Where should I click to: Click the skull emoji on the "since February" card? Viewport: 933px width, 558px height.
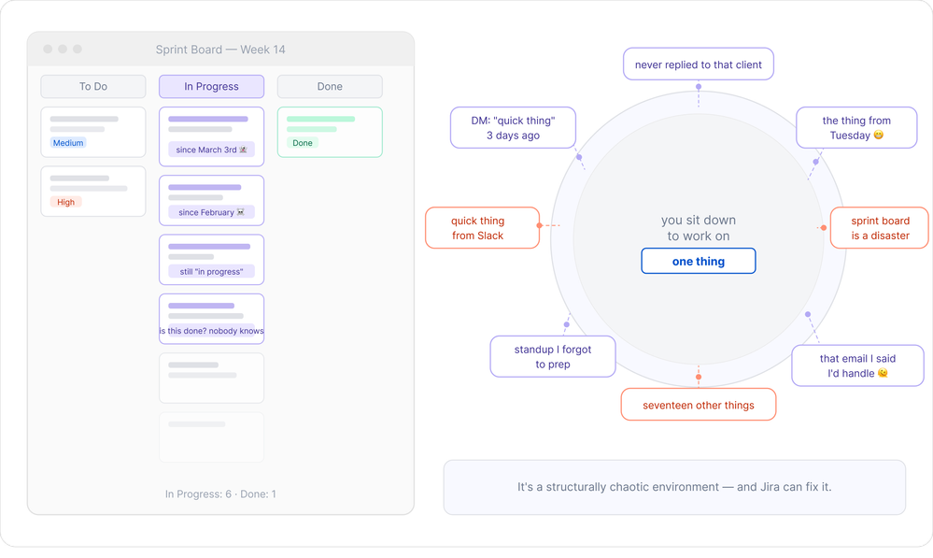pyautogui.click(x=241, y=212)
